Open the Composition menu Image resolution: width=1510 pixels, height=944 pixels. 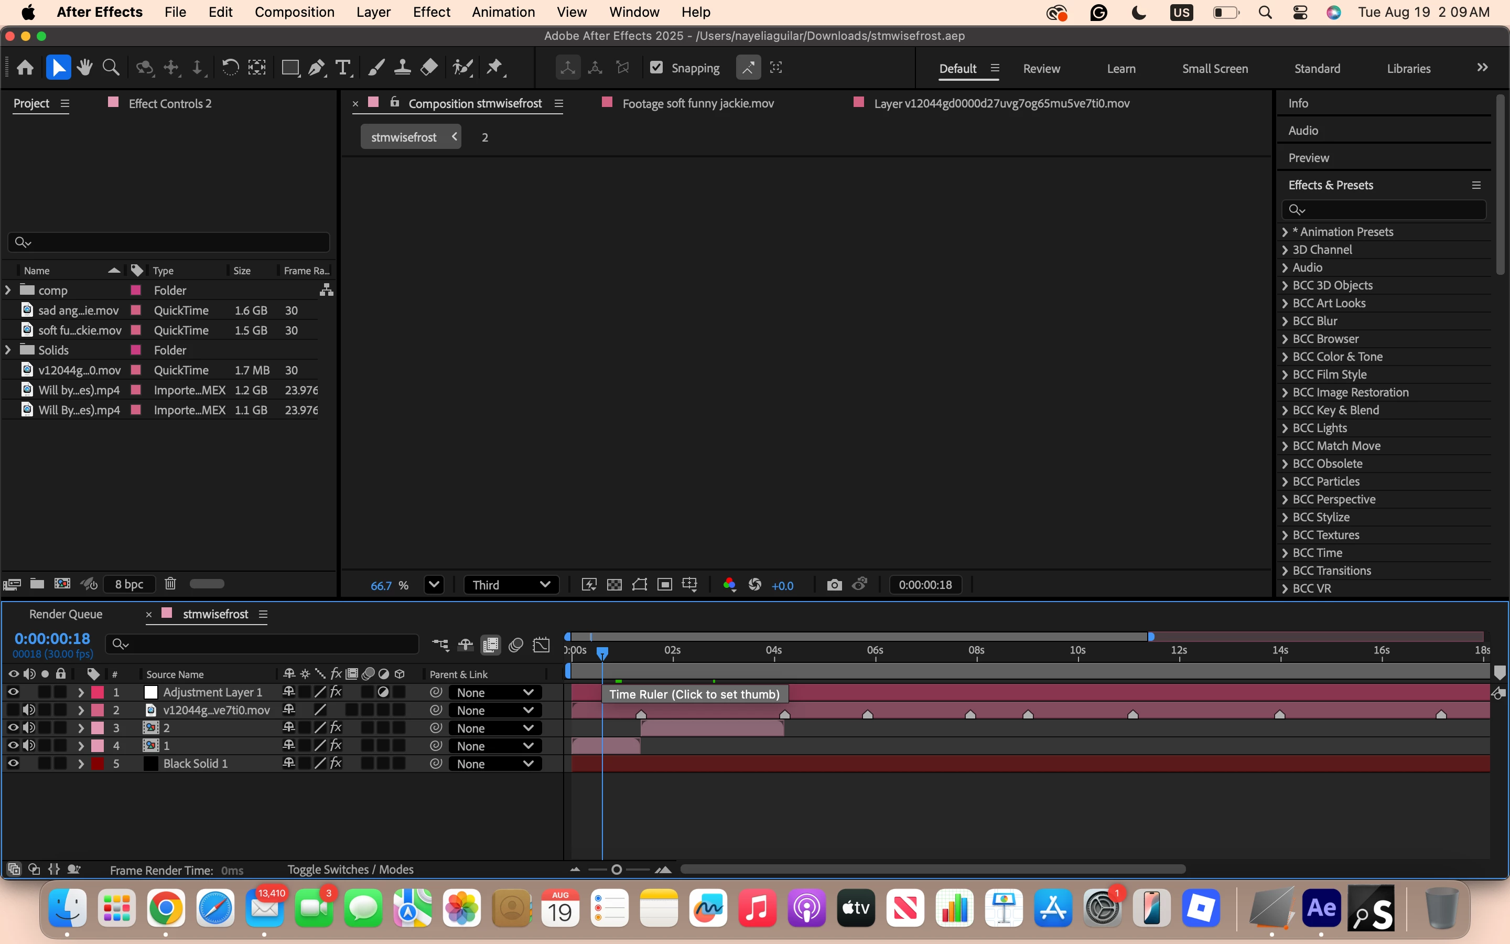coord(294,12)
